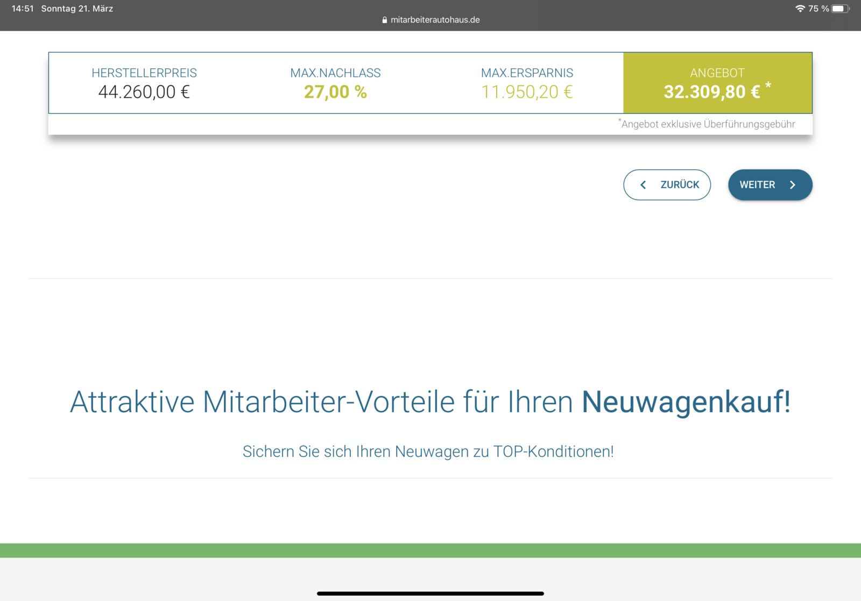Tap the mitarbeiterautohaus.de address bar
The width and height of the screenshot is (861, 601).
click(x=430, y=20)
